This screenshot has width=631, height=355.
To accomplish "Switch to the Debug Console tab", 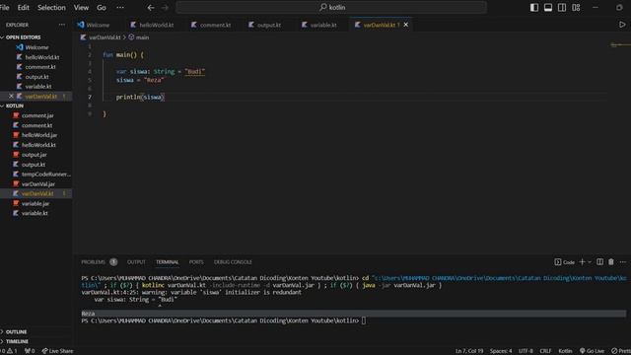I will (x=233, y=262).
